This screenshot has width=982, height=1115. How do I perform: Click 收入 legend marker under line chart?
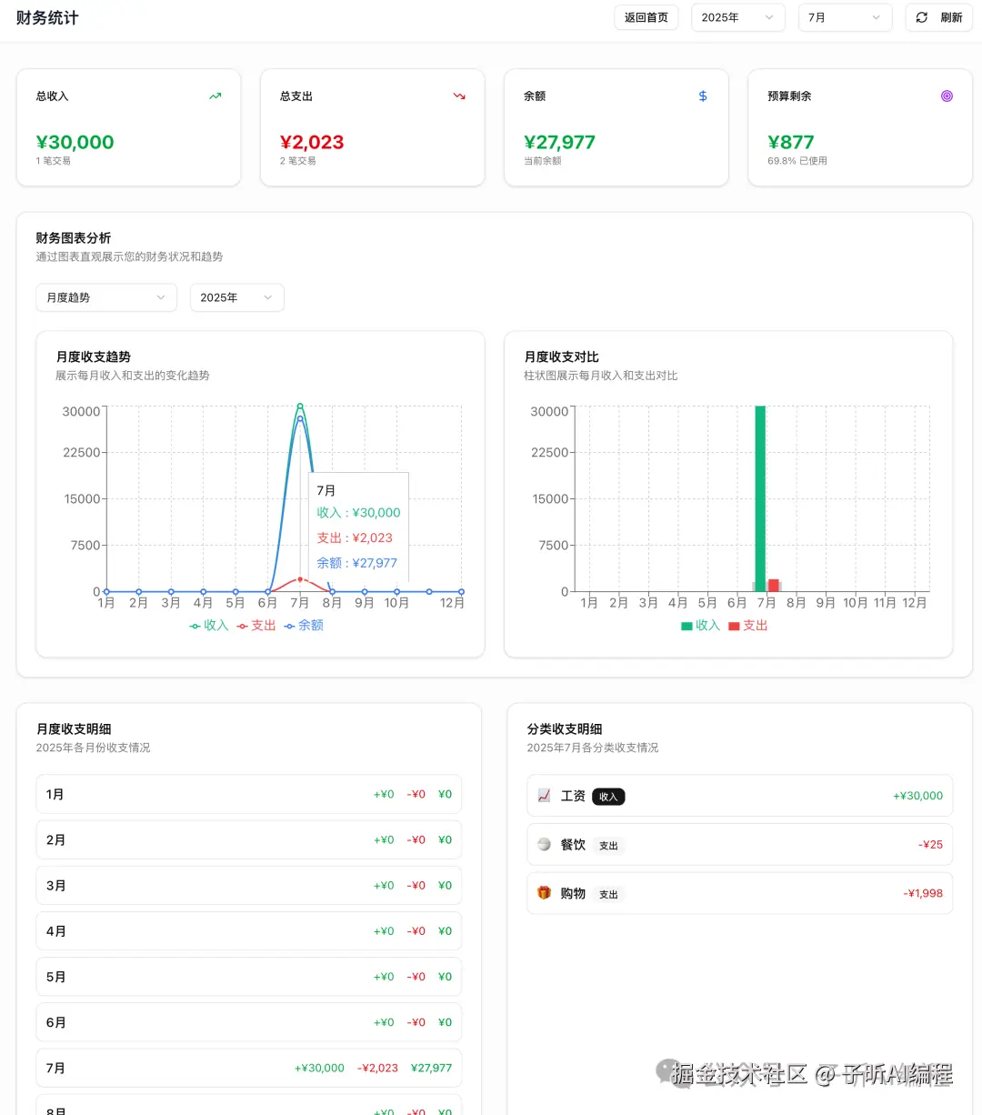coord(195,626)
